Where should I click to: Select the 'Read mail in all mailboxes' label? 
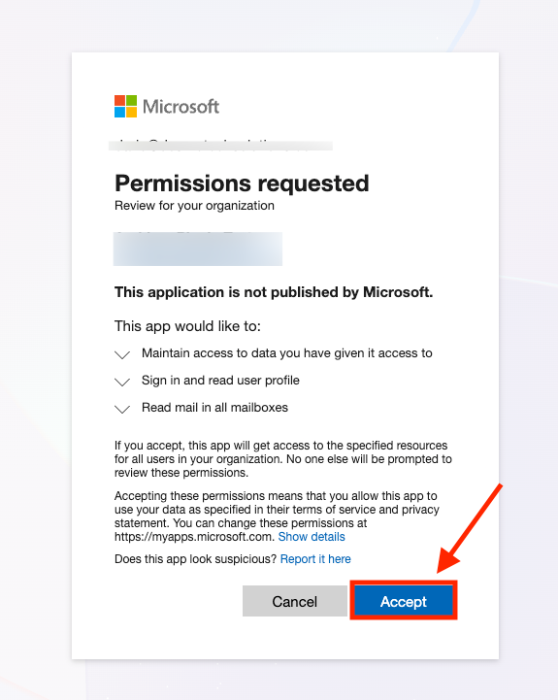click(214, 408)
